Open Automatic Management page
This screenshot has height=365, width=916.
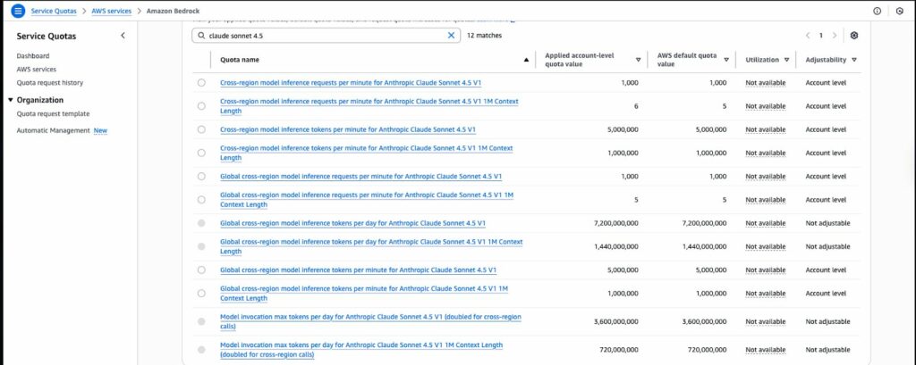tap(53, 130)
